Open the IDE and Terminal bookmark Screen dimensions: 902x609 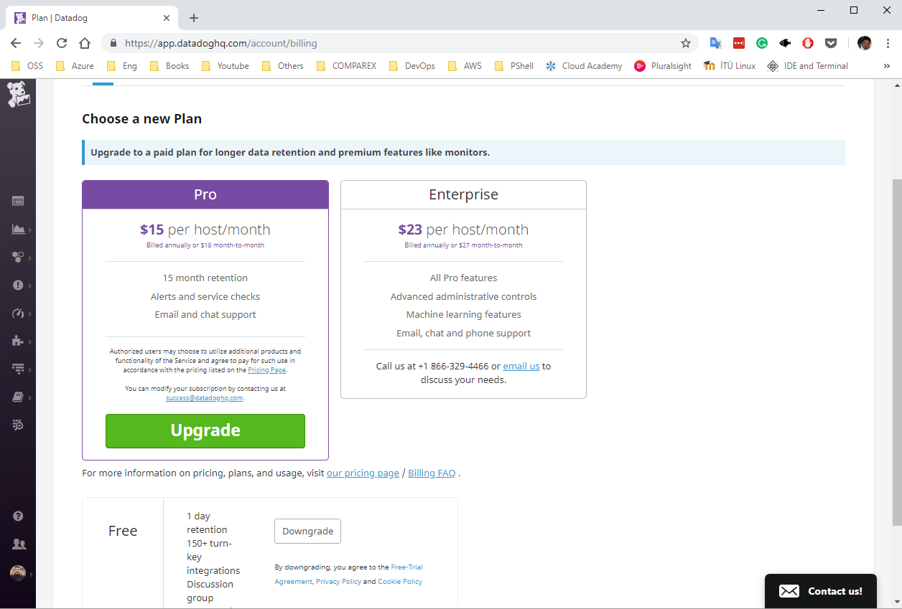(x=807, y=66)
